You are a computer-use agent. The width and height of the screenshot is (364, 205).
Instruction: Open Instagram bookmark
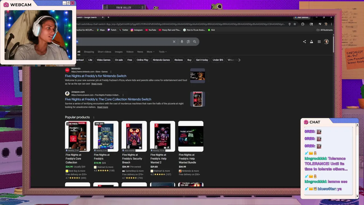click(x=137, y=30)
